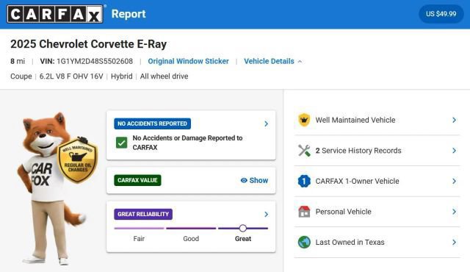470x272 pixels.
Task: Click the reliability slider handle
Action: coord(243,228)
